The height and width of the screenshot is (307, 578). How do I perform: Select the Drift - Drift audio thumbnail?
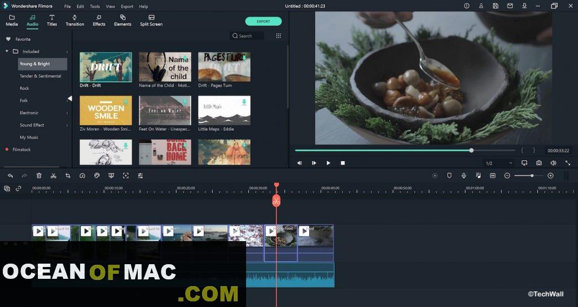pyautogui.click(x=106, y=67)
